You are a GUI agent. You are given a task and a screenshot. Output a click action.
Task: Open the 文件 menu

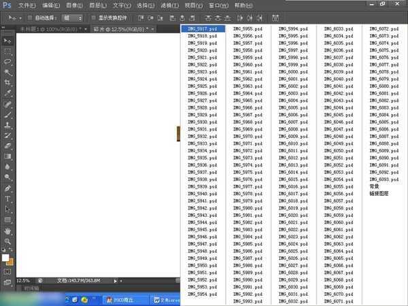coord(27,5)
